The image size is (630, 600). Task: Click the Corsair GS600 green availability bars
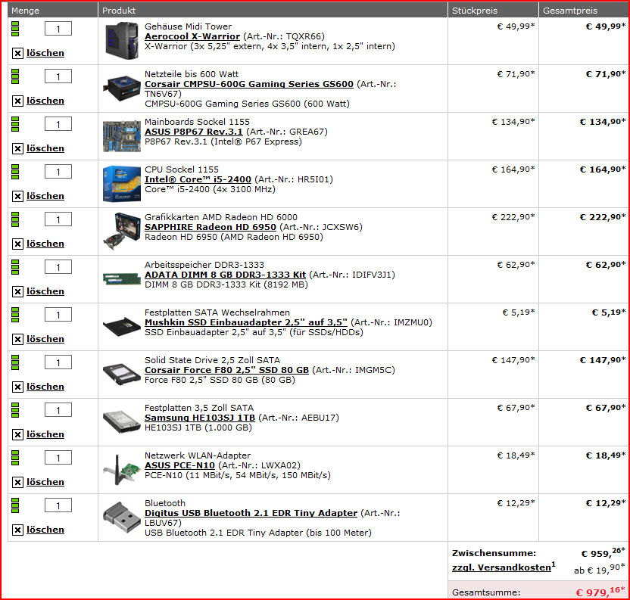point(15,76)
